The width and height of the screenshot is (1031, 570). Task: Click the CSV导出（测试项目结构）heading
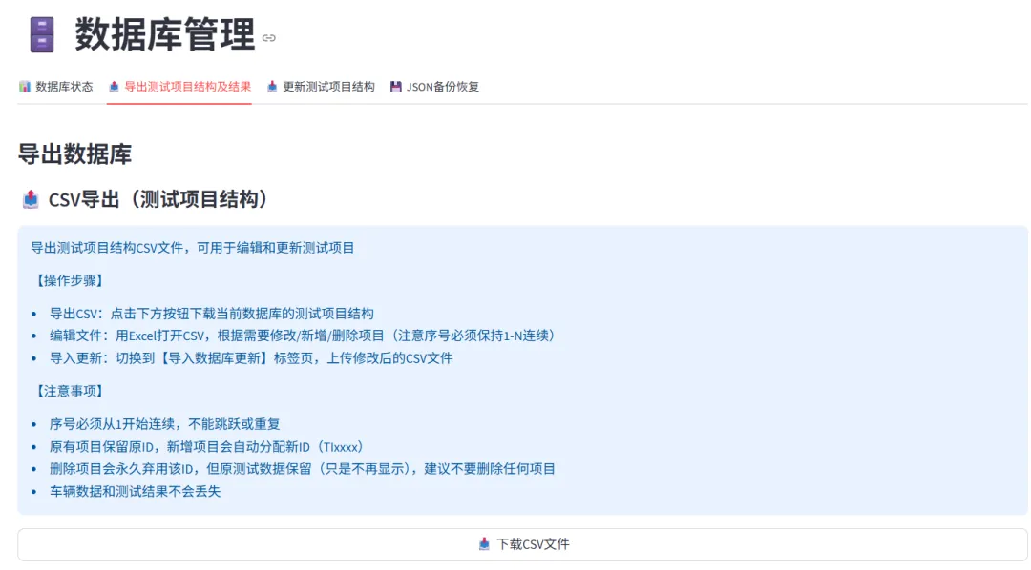(158, 199)
